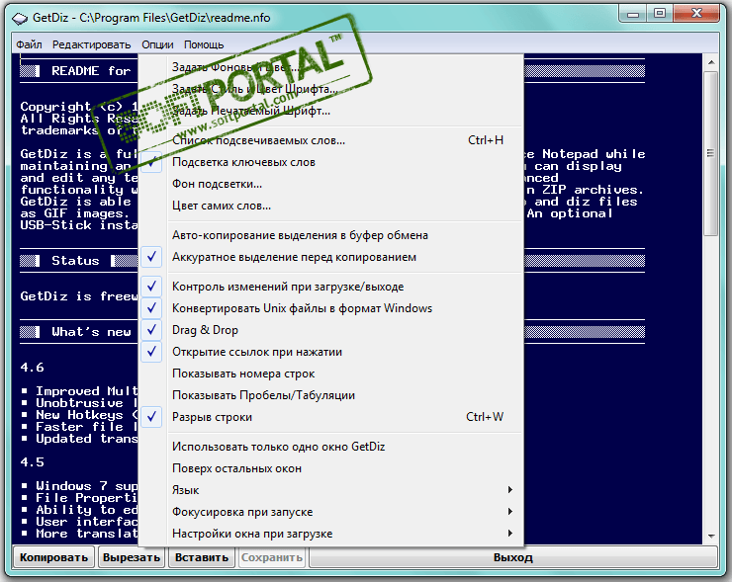Image resolution: width=732 pixels, height=582 pixels.
Task: Enable Использовать только одно окно GetDiz
Action: click(331, 447)
